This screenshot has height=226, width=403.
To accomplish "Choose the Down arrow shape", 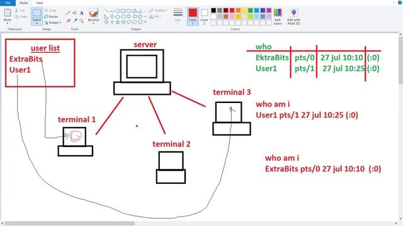I will pos(106,22).
